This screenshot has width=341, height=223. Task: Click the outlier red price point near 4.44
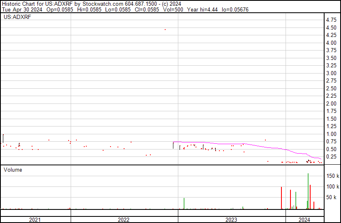click(165, 30)
